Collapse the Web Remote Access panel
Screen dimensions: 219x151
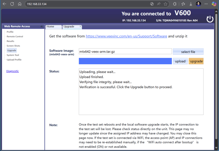point(41,26)
